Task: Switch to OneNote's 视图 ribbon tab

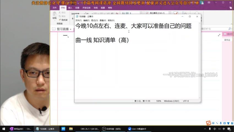Action: (103, 8)
